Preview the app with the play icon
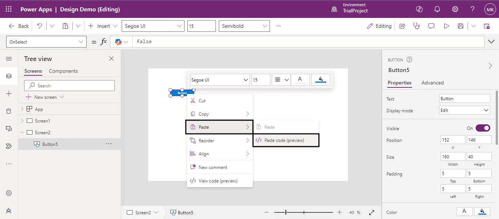 click(446, 26)
